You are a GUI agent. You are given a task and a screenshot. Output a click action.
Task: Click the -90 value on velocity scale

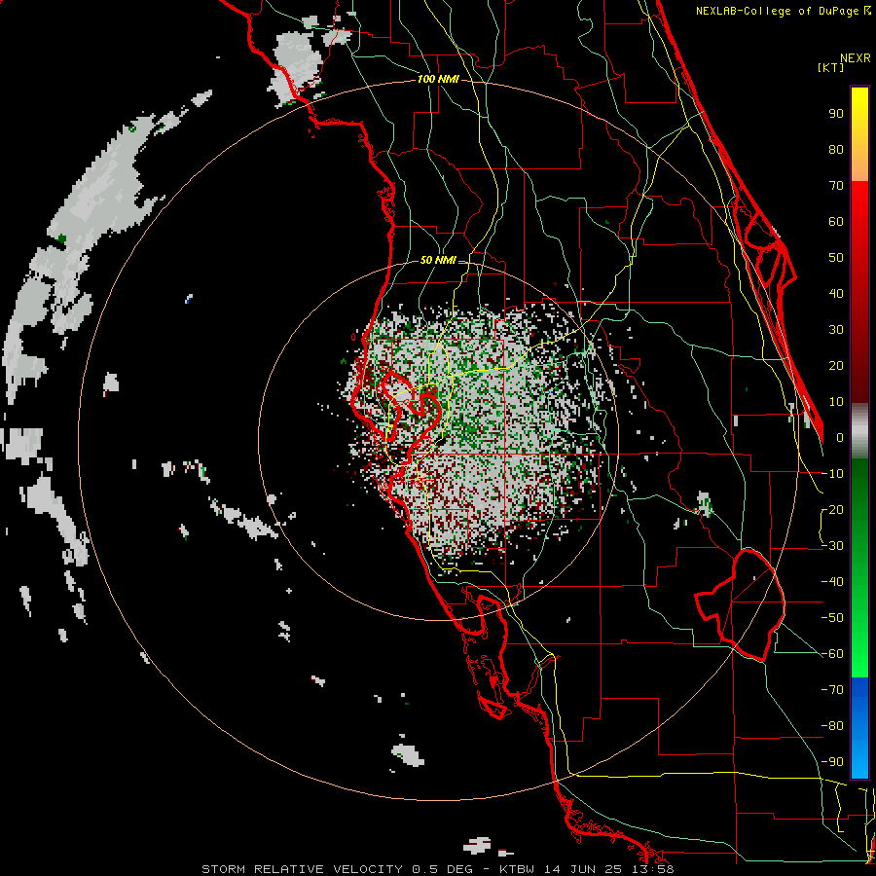tap(832, 762)
